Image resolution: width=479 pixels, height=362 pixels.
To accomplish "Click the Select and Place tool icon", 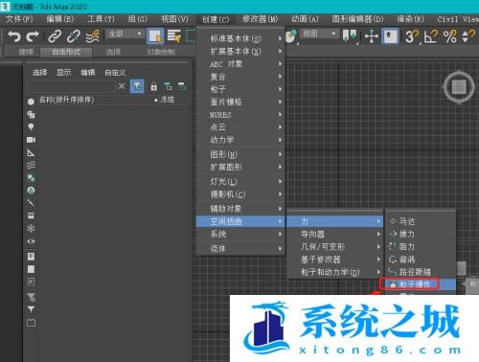I will coord(291,36).
